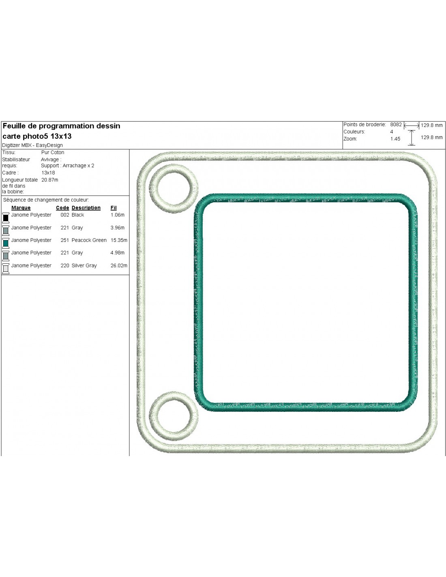The width and height of the screenshot is (446, 577).
Task: Click the Black thread spool icon
Action: click(x=6, y=217)
